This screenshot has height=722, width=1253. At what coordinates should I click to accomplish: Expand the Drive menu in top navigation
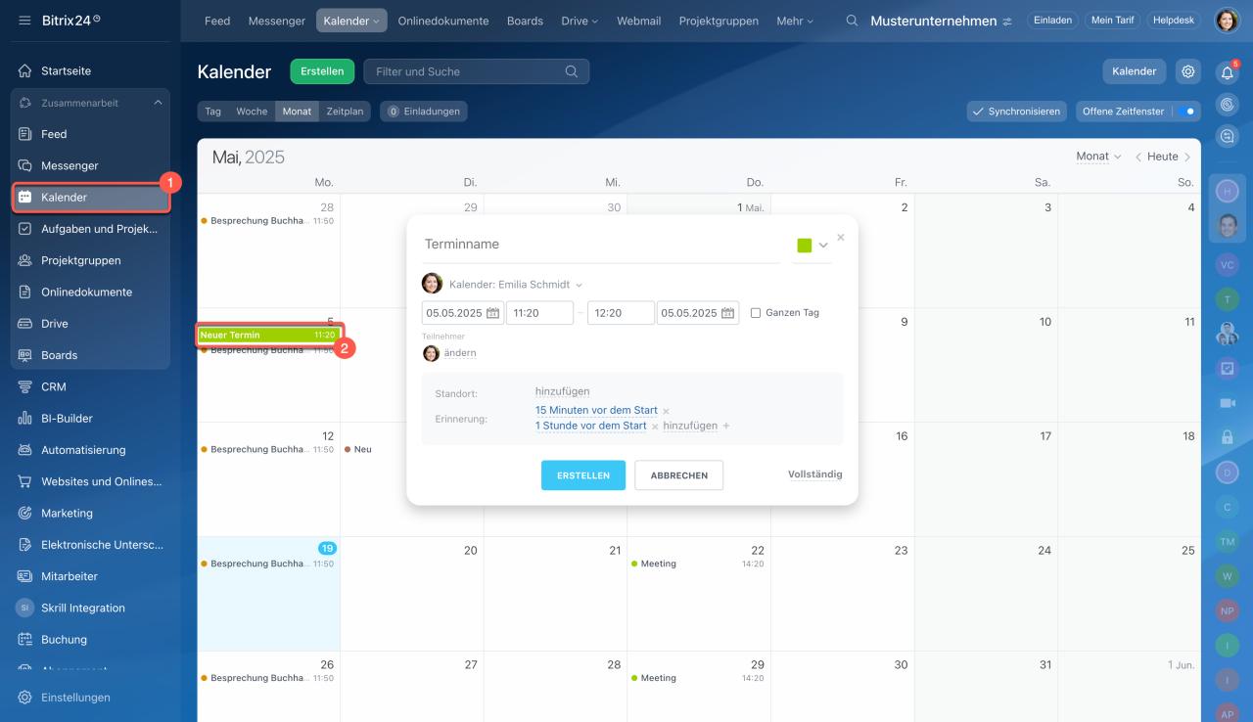coord(580,21)
